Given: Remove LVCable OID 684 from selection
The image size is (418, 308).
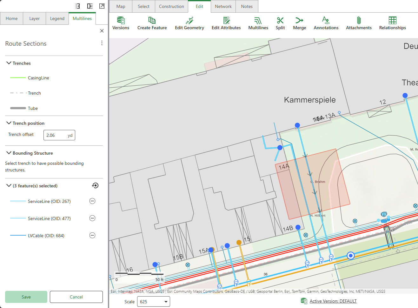Looking at the screenshot, I should [92, 235].
